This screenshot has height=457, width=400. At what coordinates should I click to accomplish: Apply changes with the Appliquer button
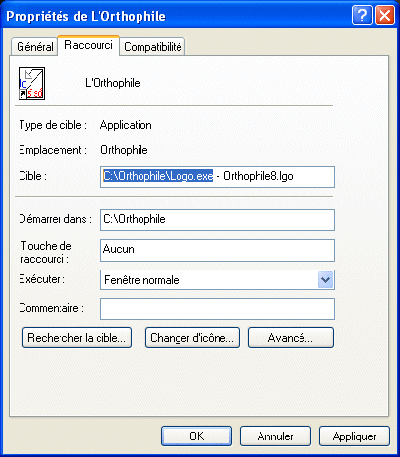pos(354,436)
